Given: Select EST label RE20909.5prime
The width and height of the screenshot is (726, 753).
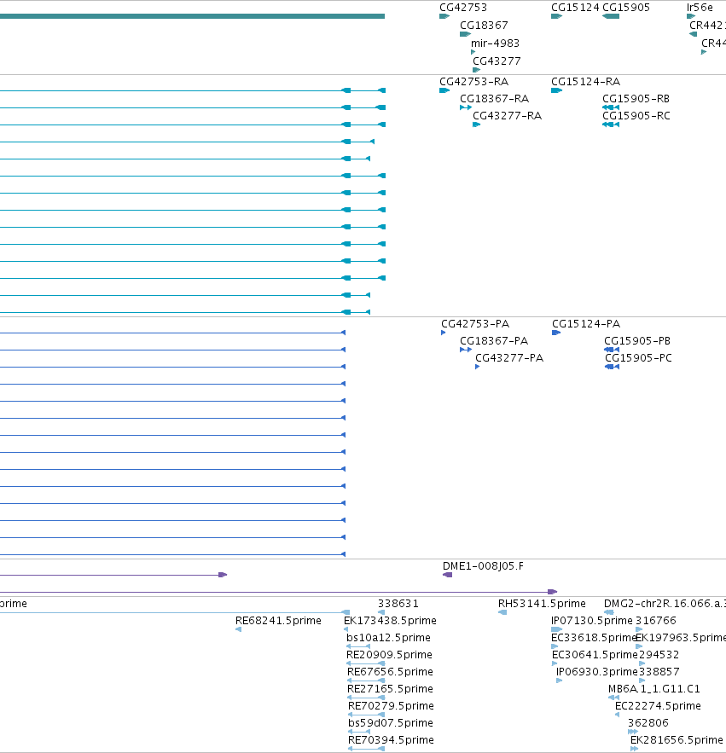Looking at the screenshot, I should pos(389,655).
